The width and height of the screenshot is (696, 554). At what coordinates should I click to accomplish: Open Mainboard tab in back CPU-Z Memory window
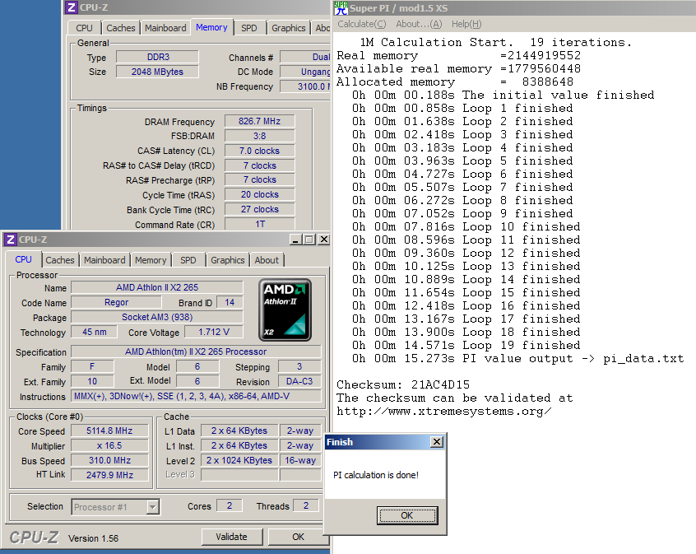[x=165, y=28]
